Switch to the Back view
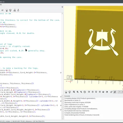 point(107,92)
